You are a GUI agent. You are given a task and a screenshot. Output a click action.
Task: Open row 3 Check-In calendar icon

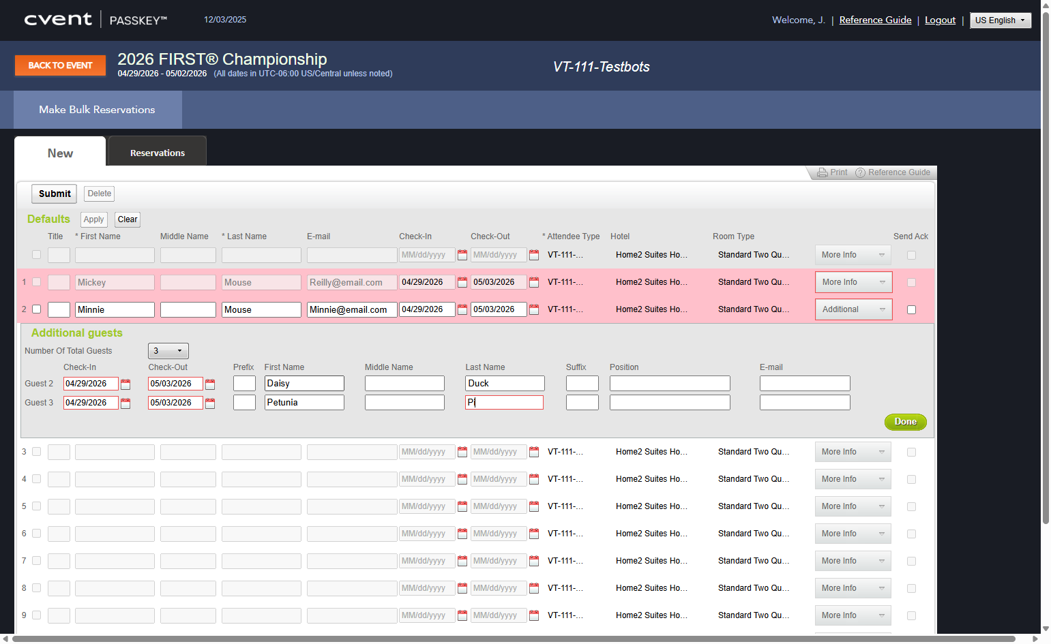(x=462, y=452)
